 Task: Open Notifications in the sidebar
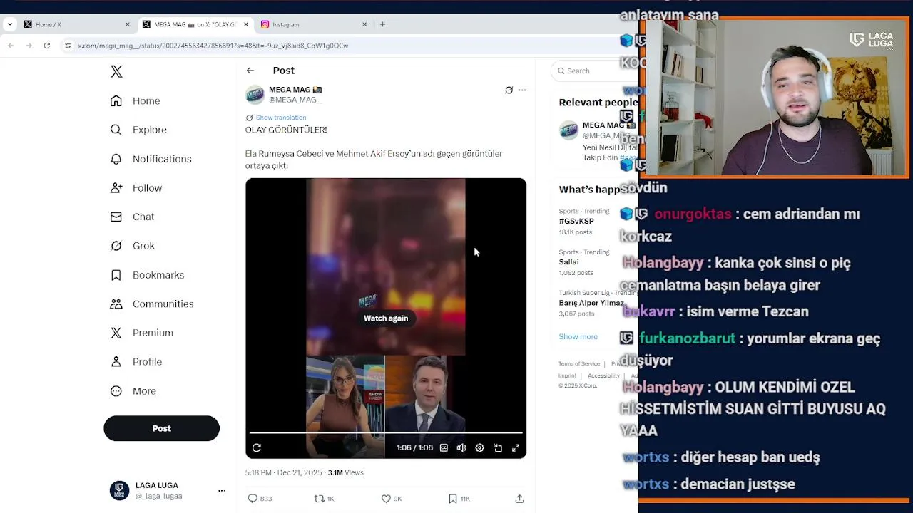(151, 159)
